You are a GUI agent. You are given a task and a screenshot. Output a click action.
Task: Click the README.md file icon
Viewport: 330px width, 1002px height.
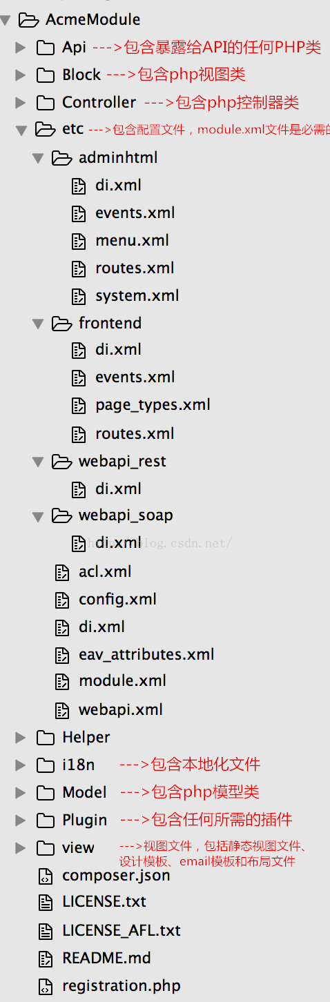pos(45,959)
